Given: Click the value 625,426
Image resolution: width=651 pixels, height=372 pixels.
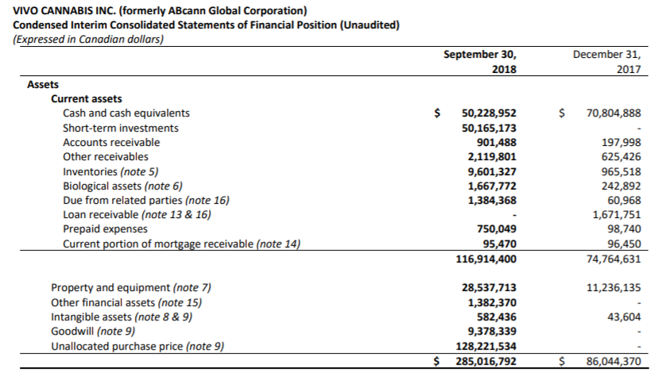Looking at the screenshot, I should (x=621, y=156).
